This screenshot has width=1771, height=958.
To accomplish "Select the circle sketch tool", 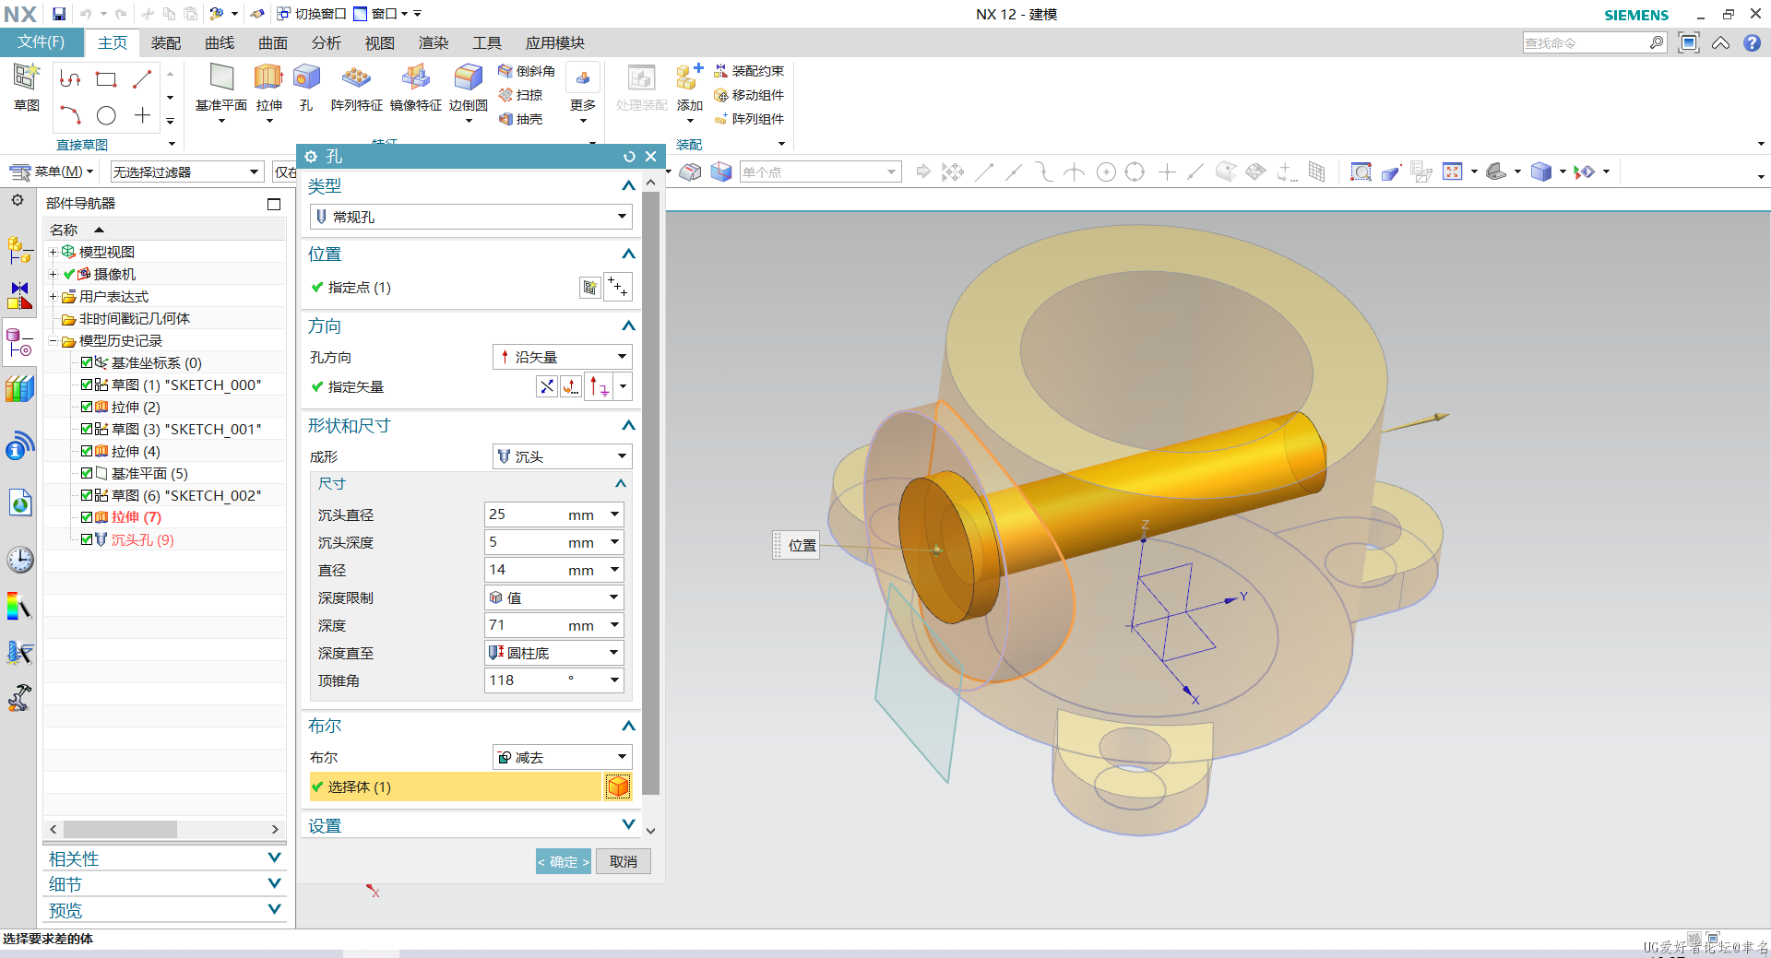I will click(x=106, y=115).
